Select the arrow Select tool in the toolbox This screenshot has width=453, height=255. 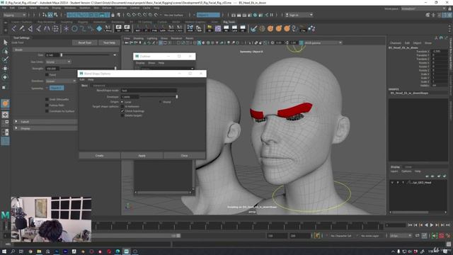[5, 42]
